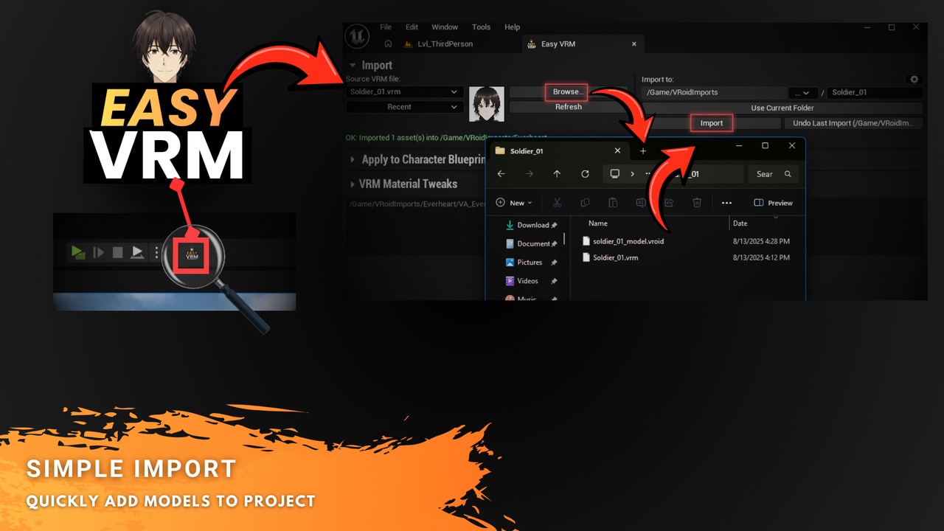Open the Edit menu
Image resolution: width=944 pixels, height=531 pixels.
click(x=412, y=27)
